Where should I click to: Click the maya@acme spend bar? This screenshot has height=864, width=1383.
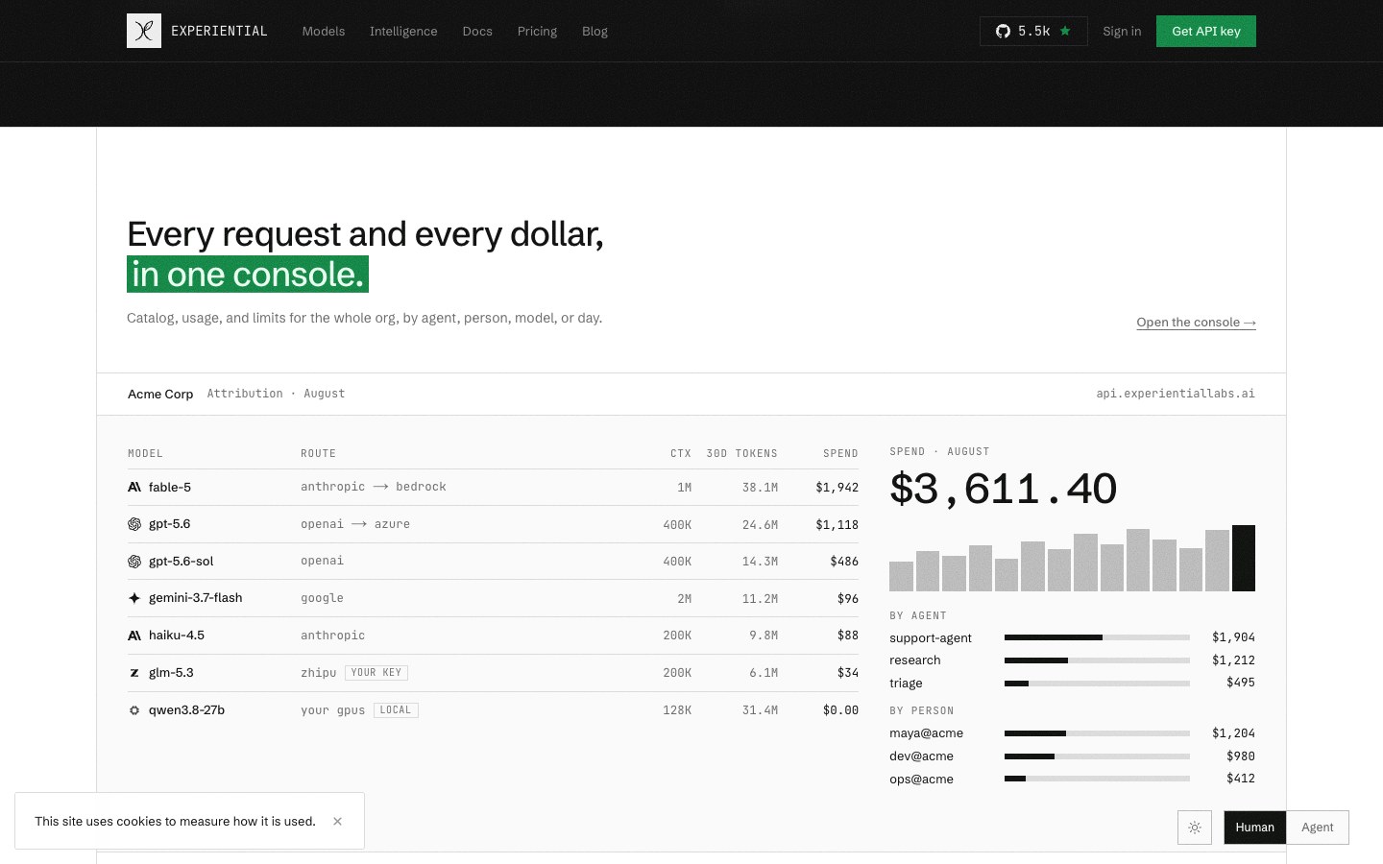click(1097, 733)
